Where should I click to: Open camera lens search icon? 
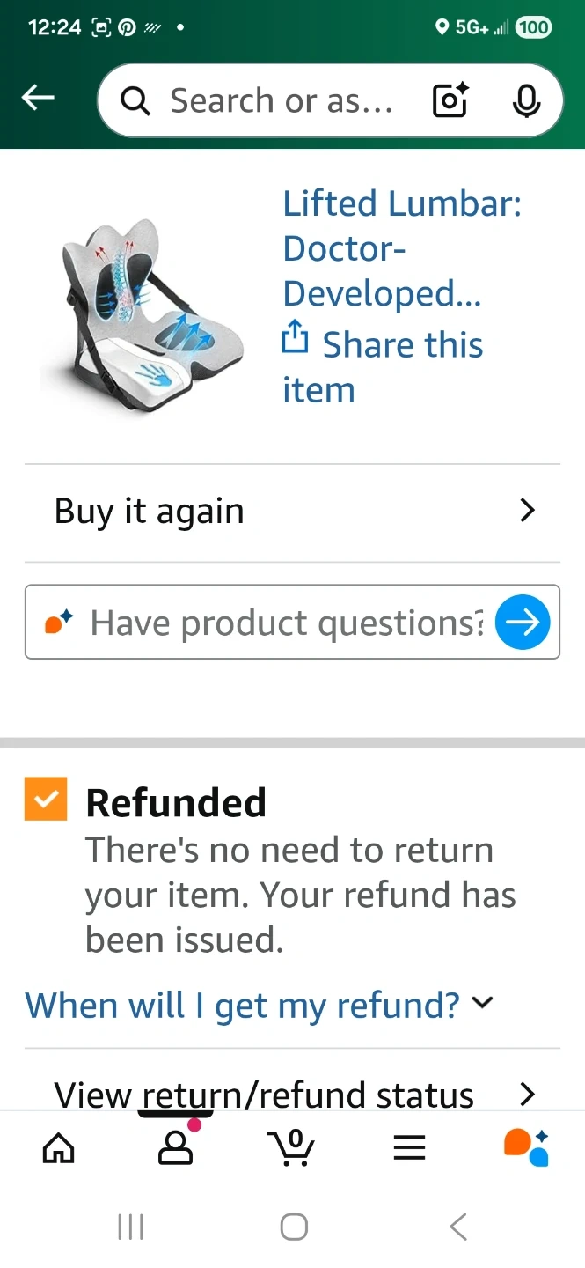[x=450, y=101]
